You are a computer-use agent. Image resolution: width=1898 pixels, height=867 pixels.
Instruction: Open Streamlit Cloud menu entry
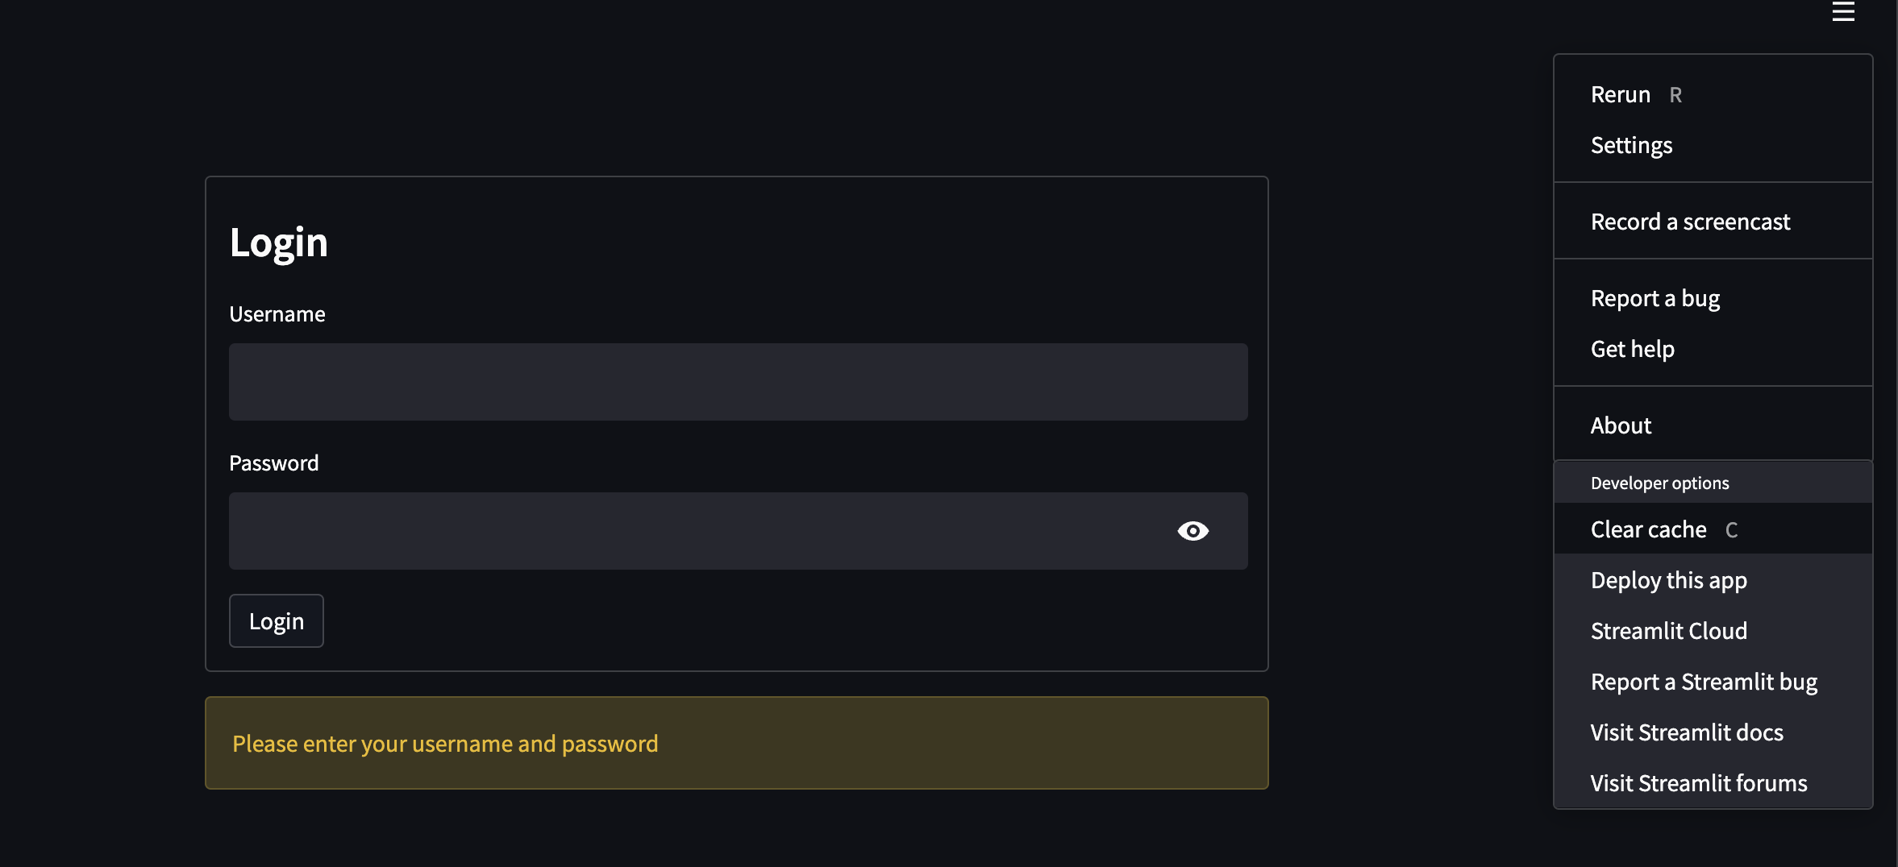[1669, 630]
